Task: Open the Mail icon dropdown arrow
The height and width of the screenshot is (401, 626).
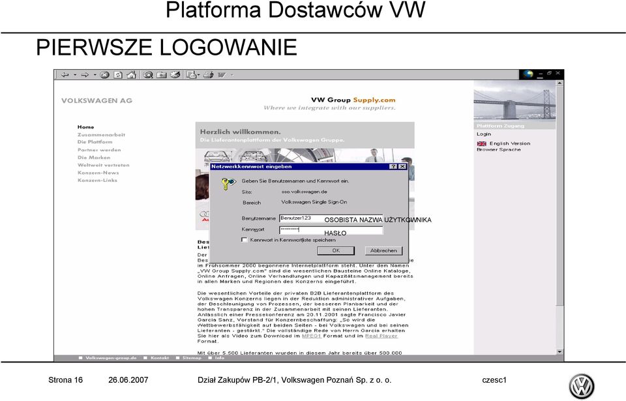Action: (x=198, y=75)
